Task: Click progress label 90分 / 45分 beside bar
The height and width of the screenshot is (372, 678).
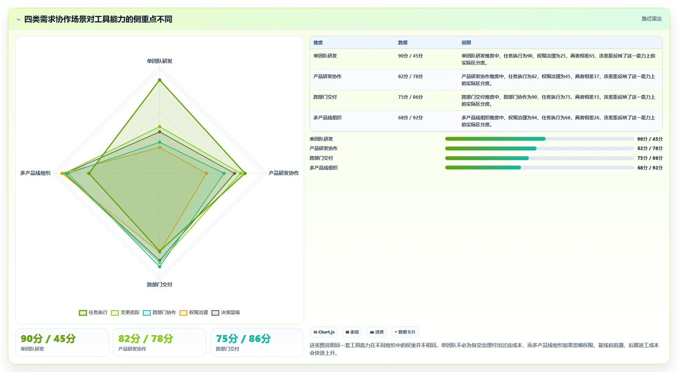Action: point(650,139)
